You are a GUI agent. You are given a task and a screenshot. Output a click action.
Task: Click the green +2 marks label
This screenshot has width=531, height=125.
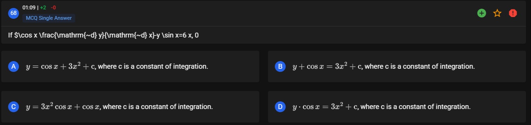[43, 7]
